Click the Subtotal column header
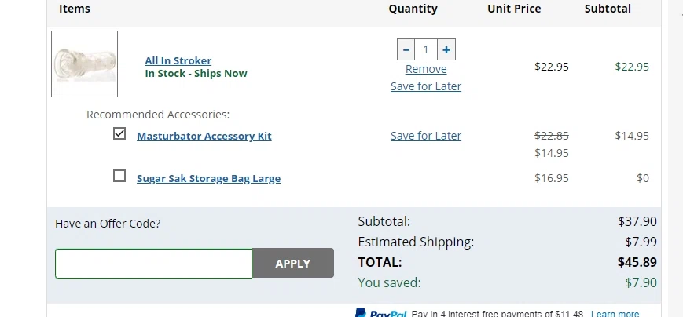Image resolution: width=683 pixels, height=317 pixels. pos(608,9)
